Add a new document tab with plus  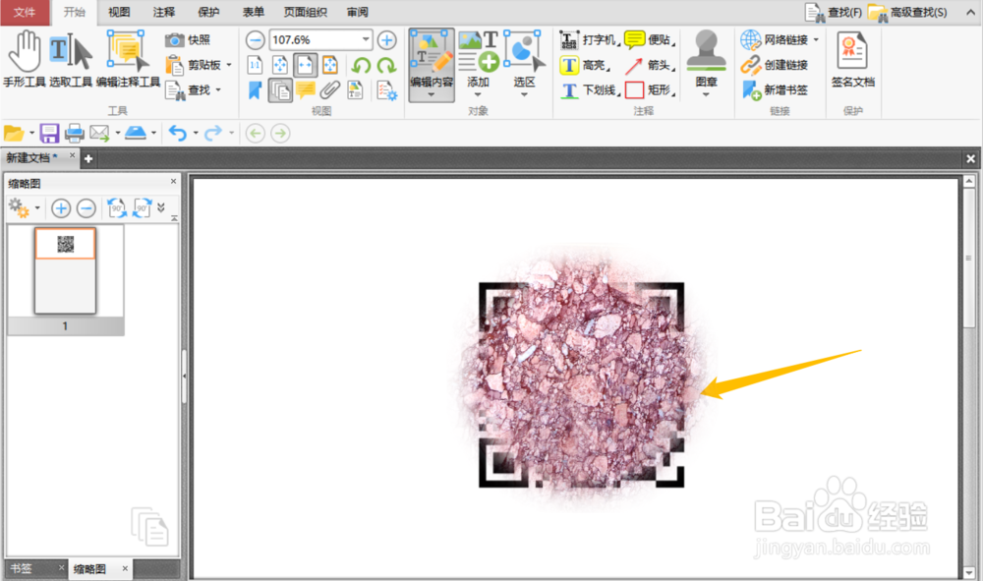88,158
